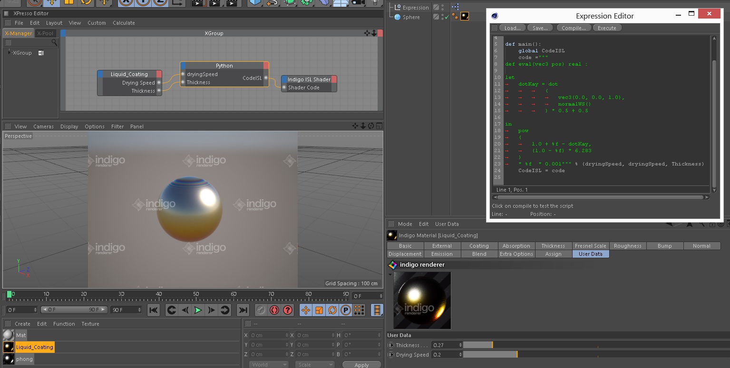Click the end frame 90 F stepper arrows
Image resolution: width=730 pixels, height=368 pixels.
click(x=139, y=310)
